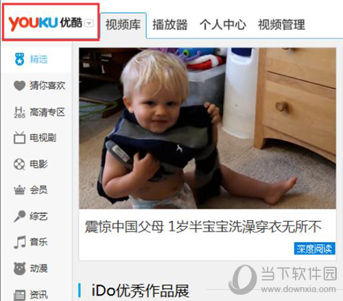Open the crown icon for 会员

pyautogui.click(x=19, y=190)
